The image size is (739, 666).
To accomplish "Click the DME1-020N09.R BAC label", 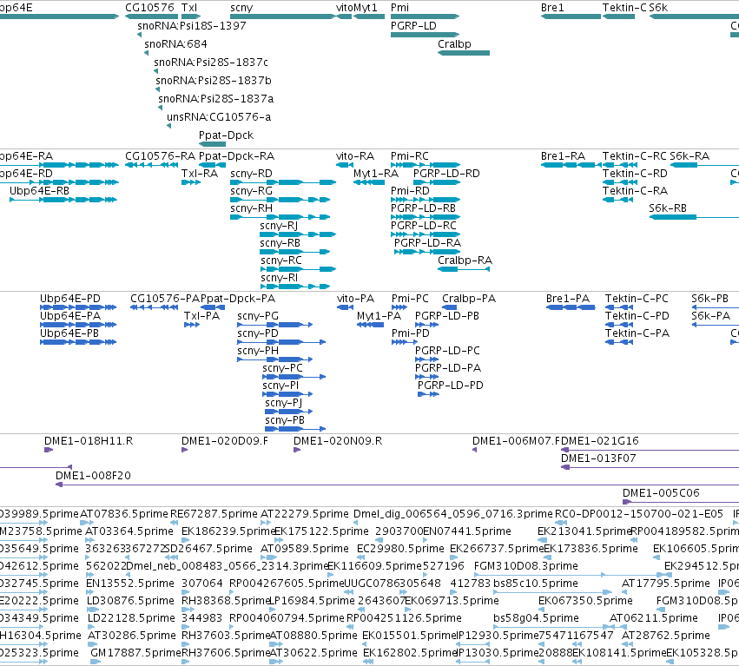I will (x=338, y=441).
